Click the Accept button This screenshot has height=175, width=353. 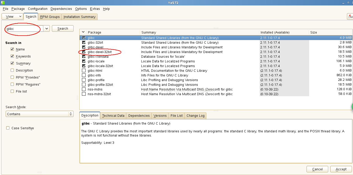tap(341, 169)
